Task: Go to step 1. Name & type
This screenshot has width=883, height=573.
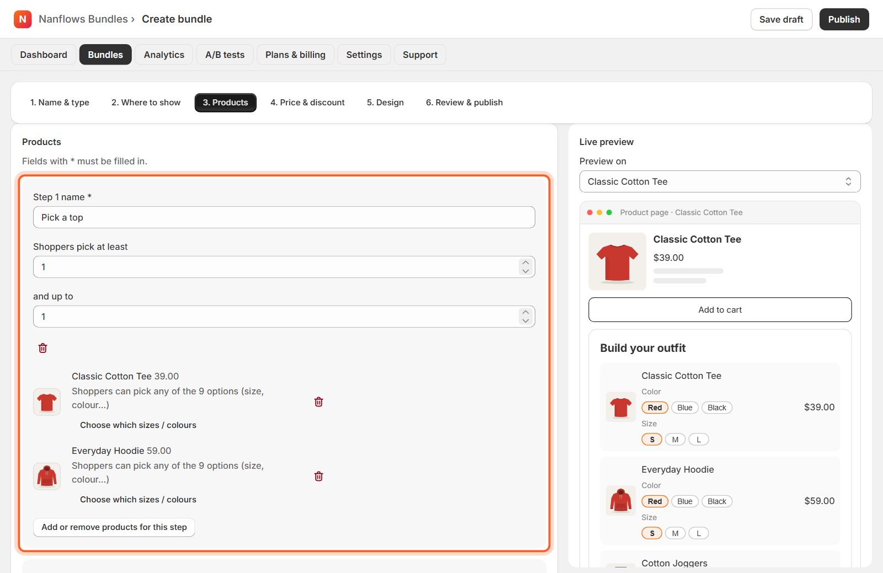Action: 60,103
